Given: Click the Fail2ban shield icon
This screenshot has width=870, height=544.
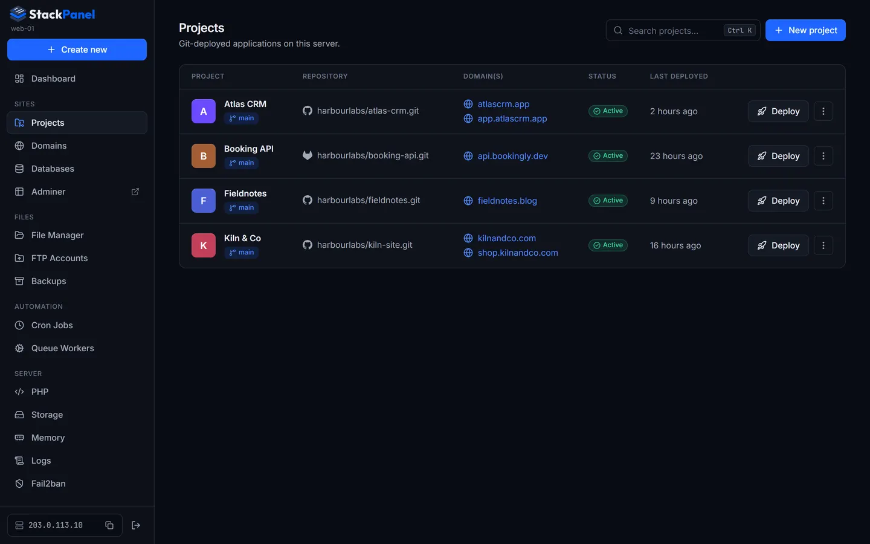Looking at the screenshot, I should 19,484.
